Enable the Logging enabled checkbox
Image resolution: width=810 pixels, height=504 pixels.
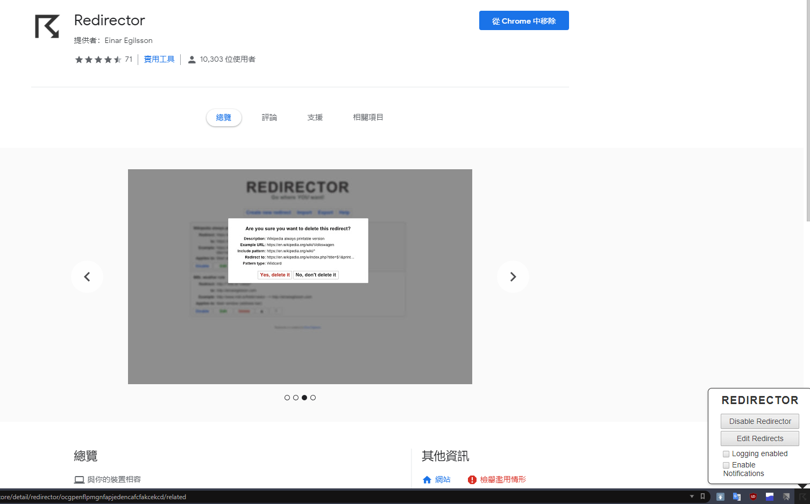click(726, 454)
